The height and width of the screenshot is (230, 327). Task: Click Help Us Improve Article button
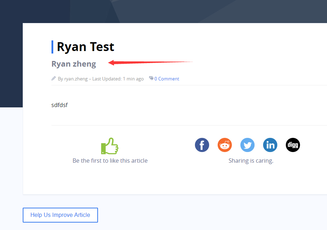click(x=60, y=215)
